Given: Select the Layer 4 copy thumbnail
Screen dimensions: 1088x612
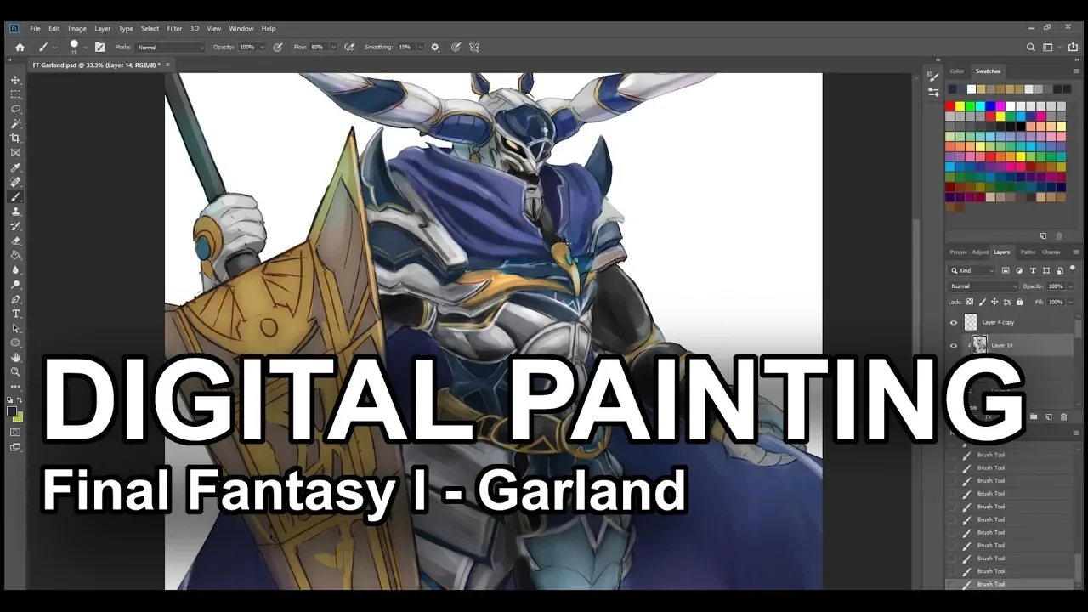Looking at the screenshot, I should coord(971,322).
